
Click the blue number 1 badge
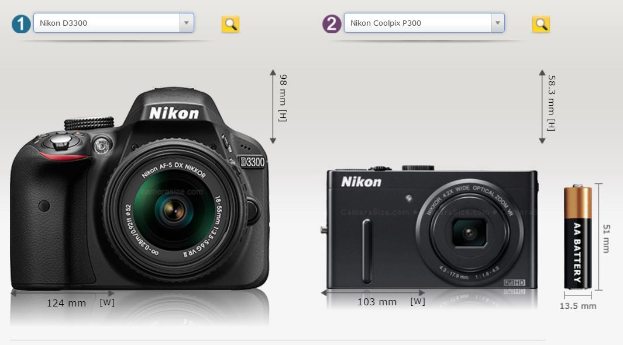coord(21,24)
